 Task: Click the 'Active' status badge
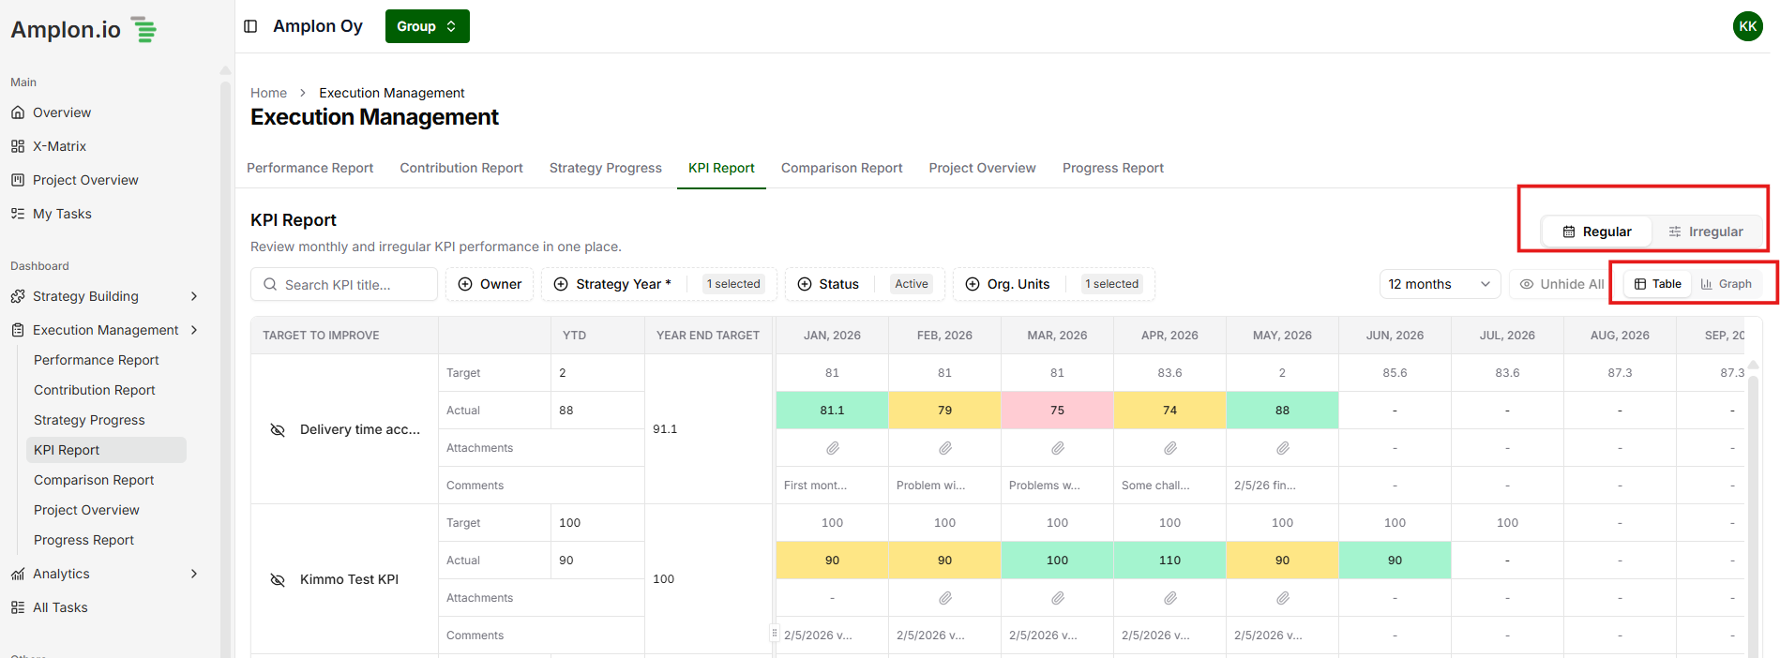pyautogui.click(x=912, y=284)
